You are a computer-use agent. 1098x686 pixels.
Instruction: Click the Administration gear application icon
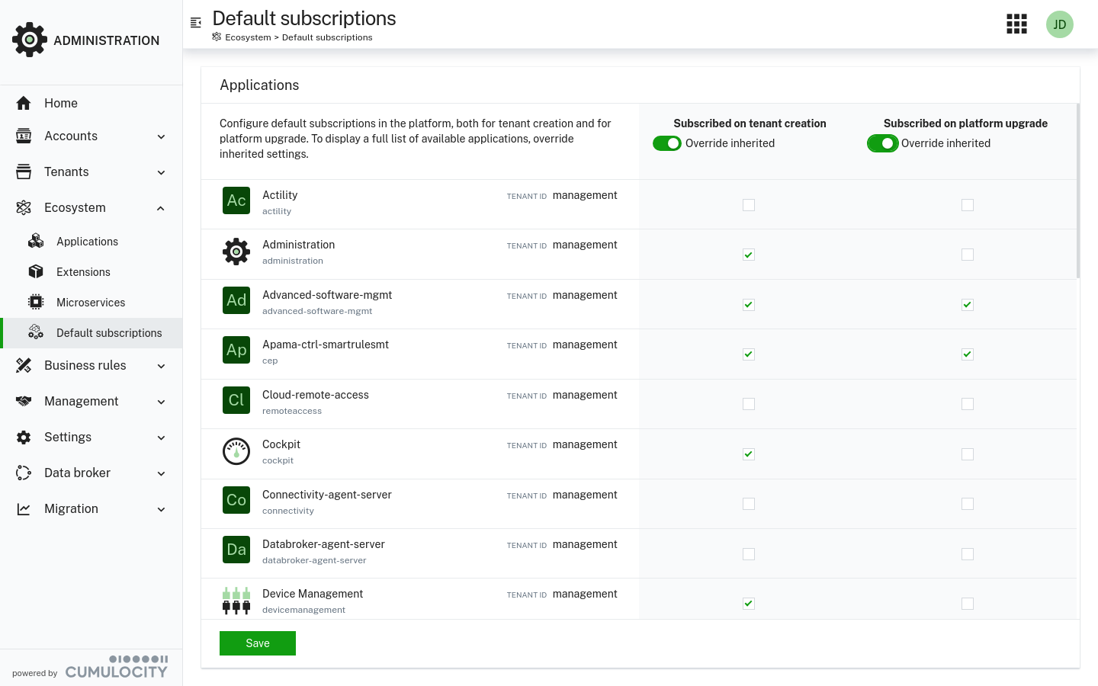coord(236,251)
